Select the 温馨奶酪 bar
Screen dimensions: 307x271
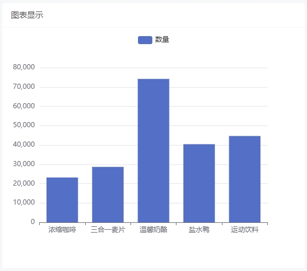153,151
